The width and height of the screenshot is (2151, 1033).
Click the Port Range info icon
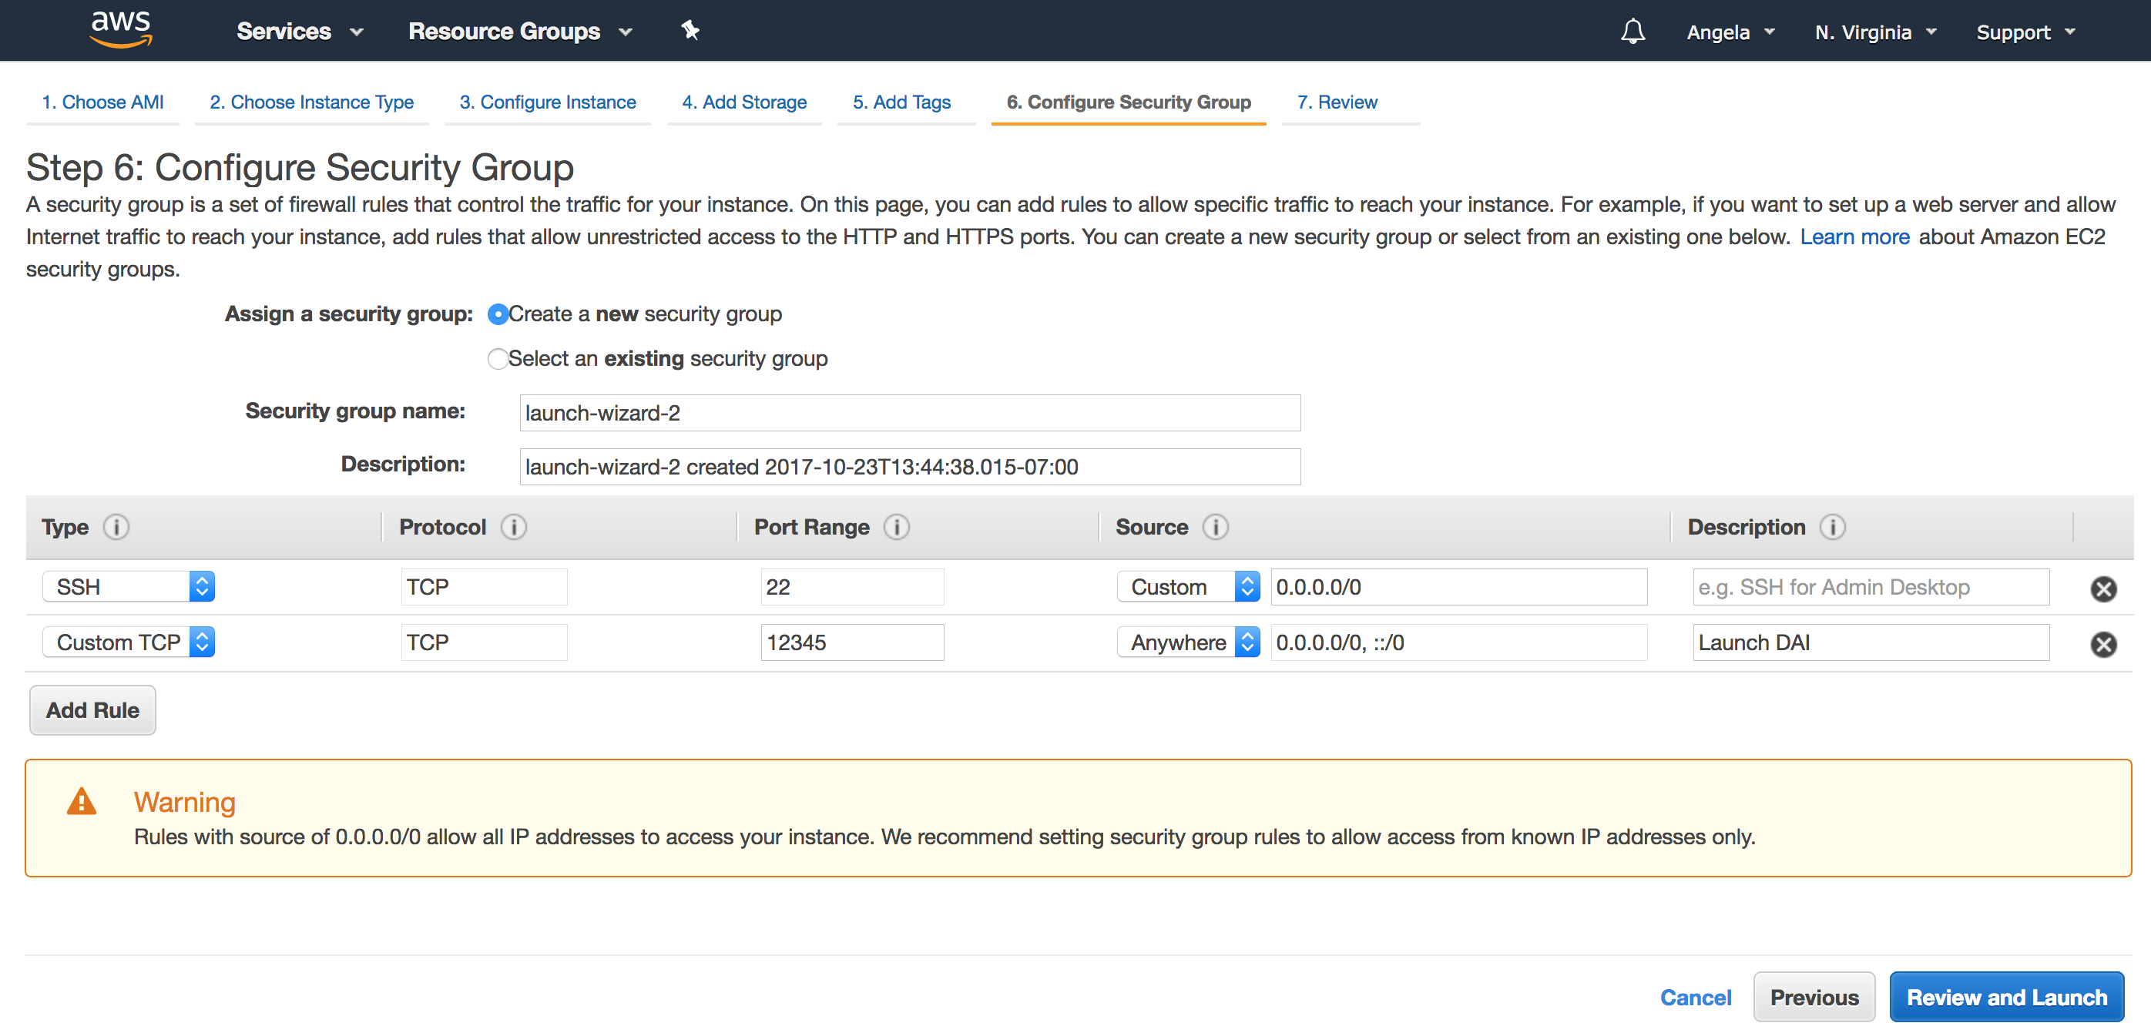coord(897,527)
